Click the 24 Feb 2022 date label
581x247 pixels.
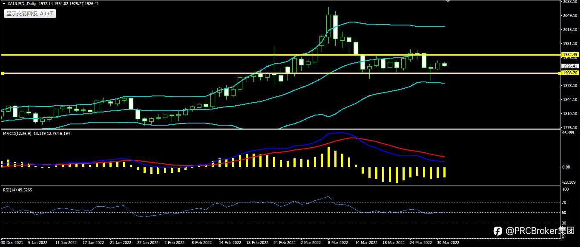[x=285, y=243]
